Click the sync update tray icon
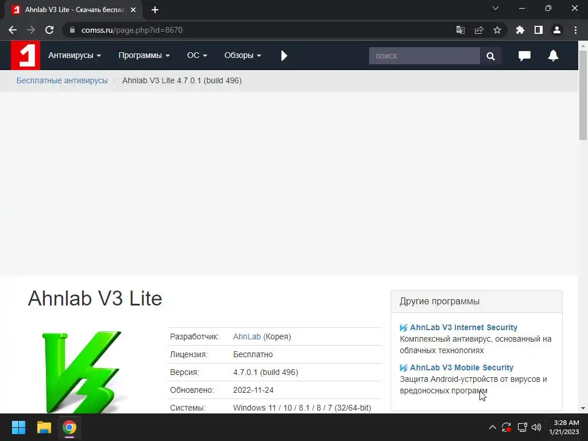 [506, 427]
